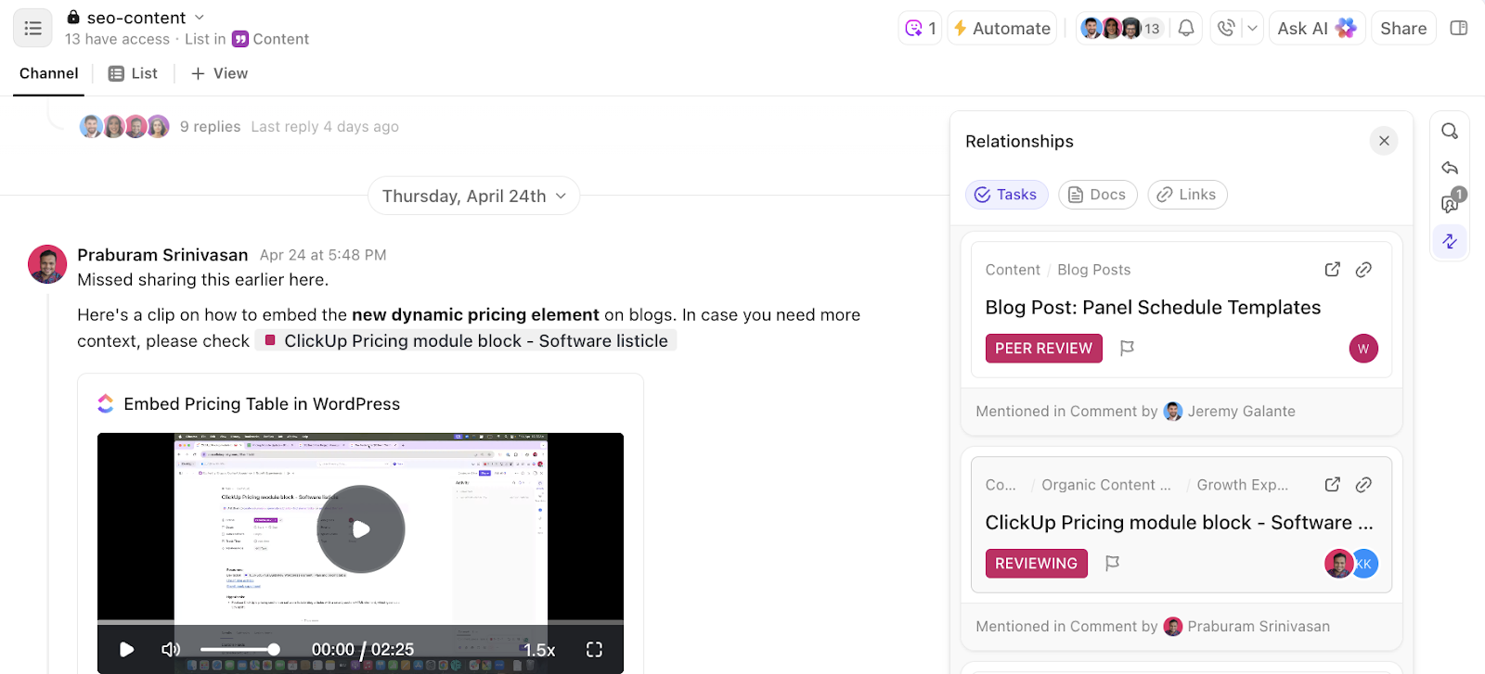Show the Docs relationships tab
Viewport: 1485px width, 674px height.
[x=1097, y=195]
